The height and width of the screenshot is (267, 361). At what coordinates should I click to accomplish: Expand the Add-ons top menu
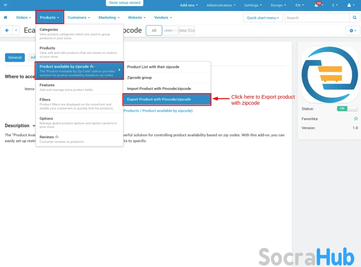pos(189,5)
